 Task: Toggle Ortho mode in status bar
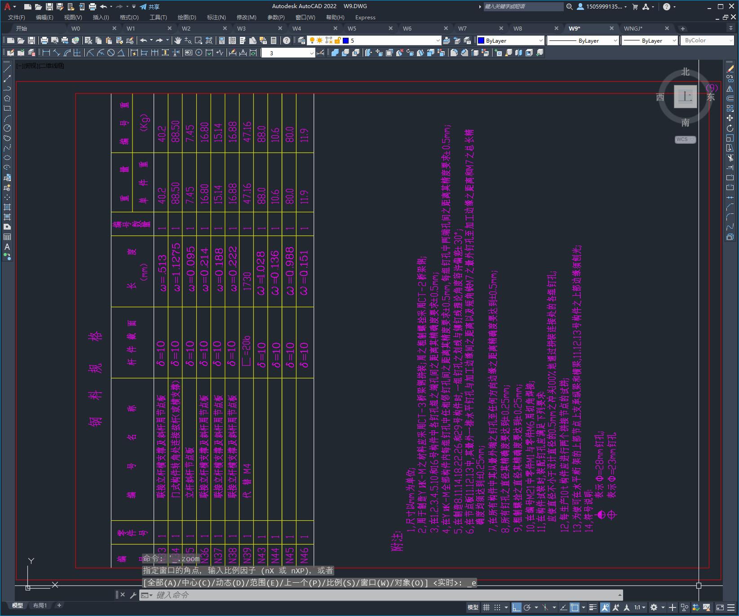tap(516, 607)
